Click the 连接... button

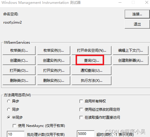click(x=137, y=14)
